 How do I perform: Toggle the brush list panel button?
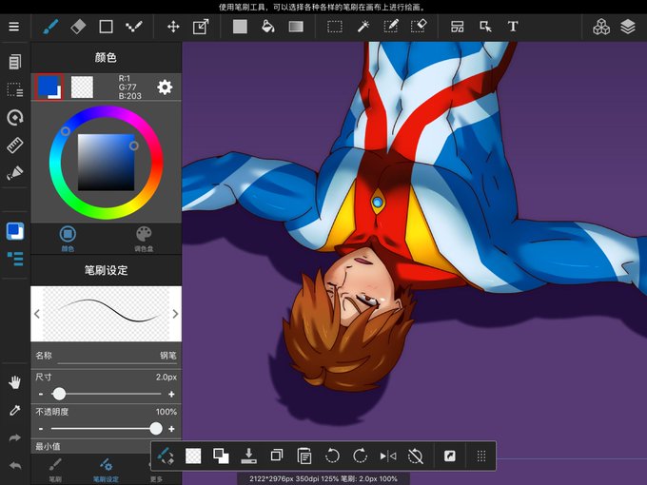tap(15, 259)
